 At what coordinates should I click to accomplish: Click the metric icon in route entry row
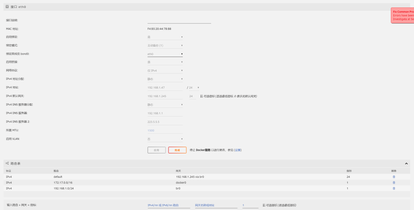(x=264, y=205)
